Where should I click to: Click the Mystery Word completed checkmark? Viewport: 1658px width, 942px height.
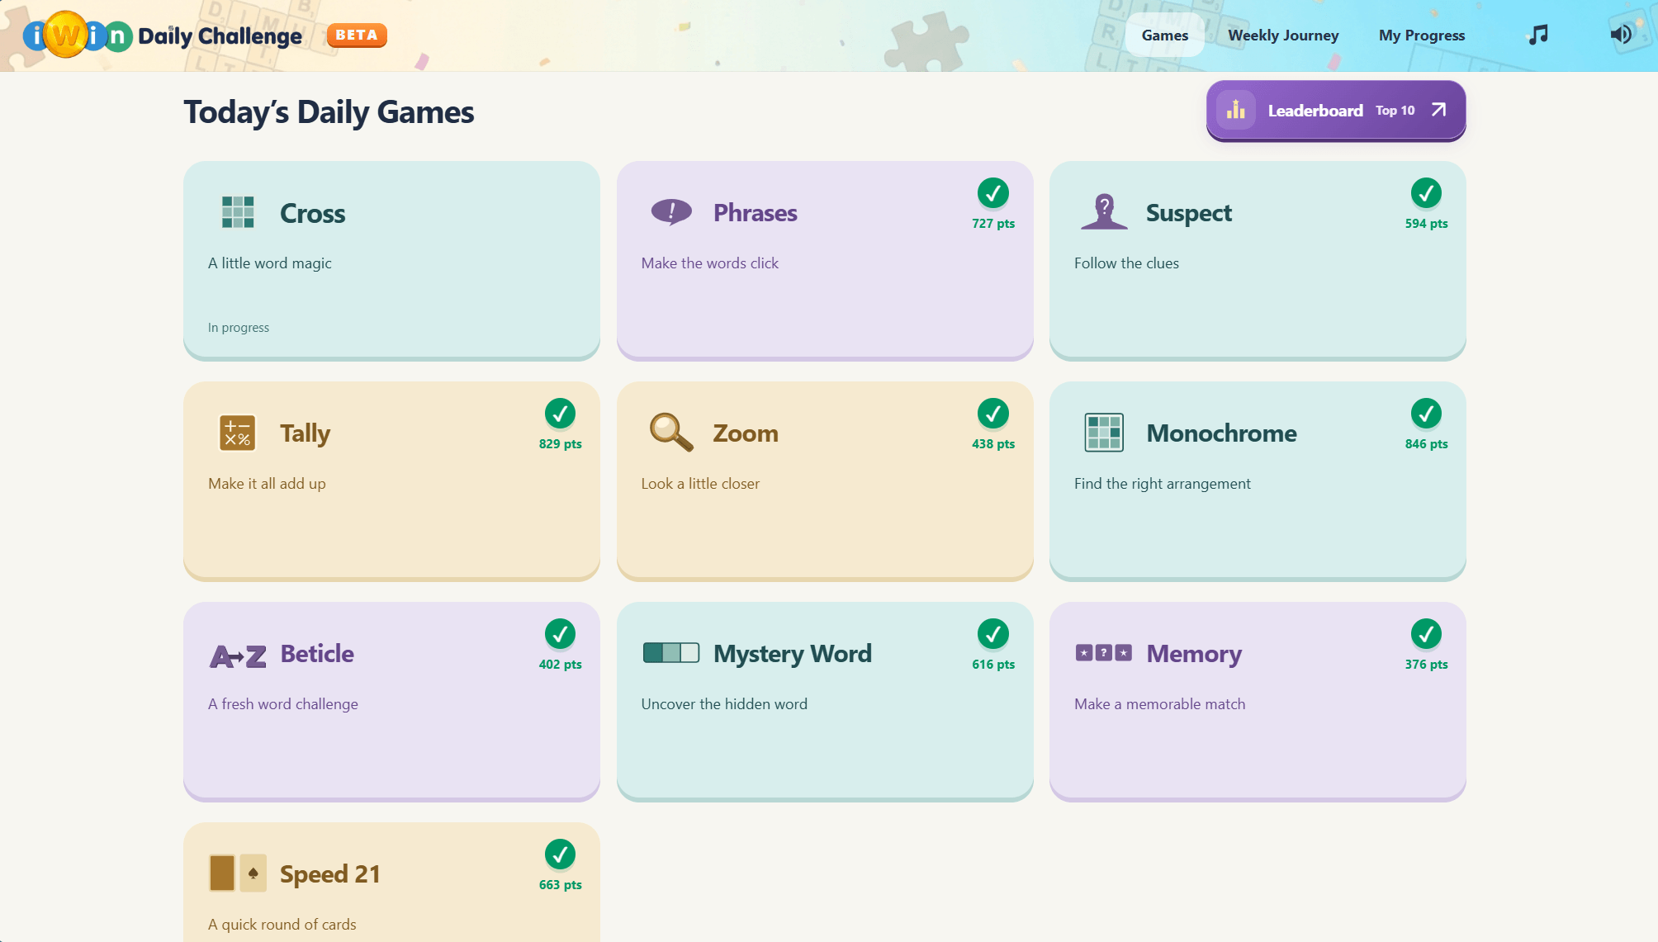pyautogui.click(x=993, y=634)
